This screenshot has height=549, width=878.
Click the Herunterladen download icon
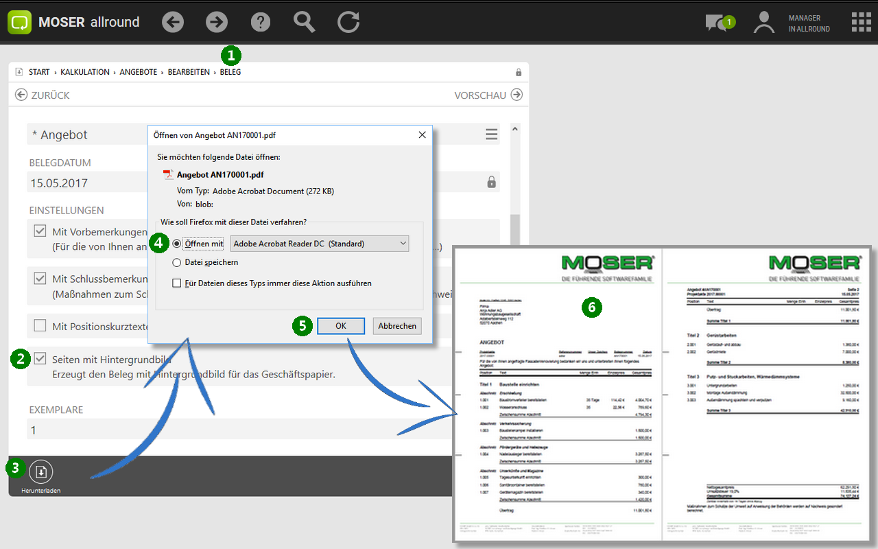tap(41, 471)
